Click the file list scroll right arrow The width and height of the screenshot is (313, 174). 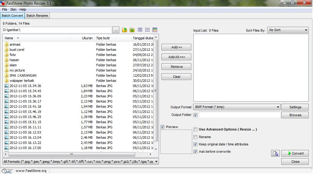[151, 154]
